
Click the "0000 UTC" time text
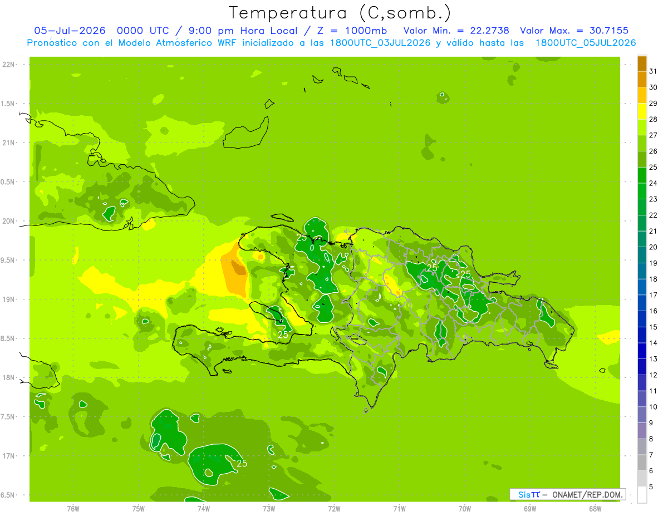pyautogui.click(x=144, y=31)
